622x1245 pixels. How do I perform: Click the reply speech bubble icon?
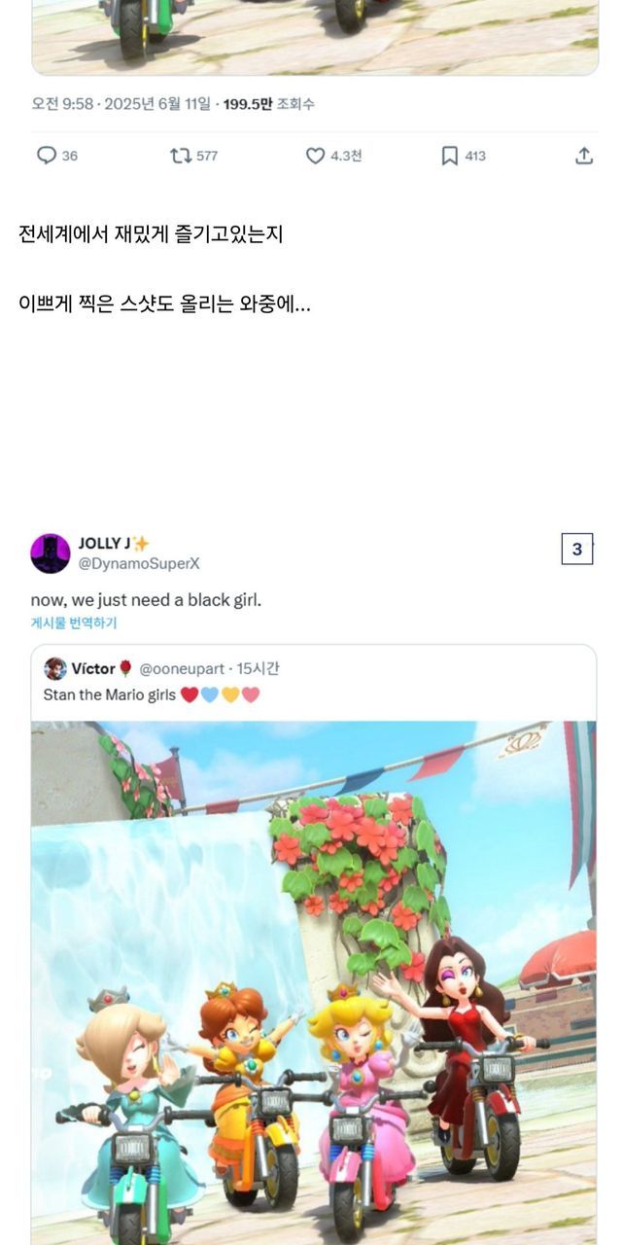tap(46, 156)
